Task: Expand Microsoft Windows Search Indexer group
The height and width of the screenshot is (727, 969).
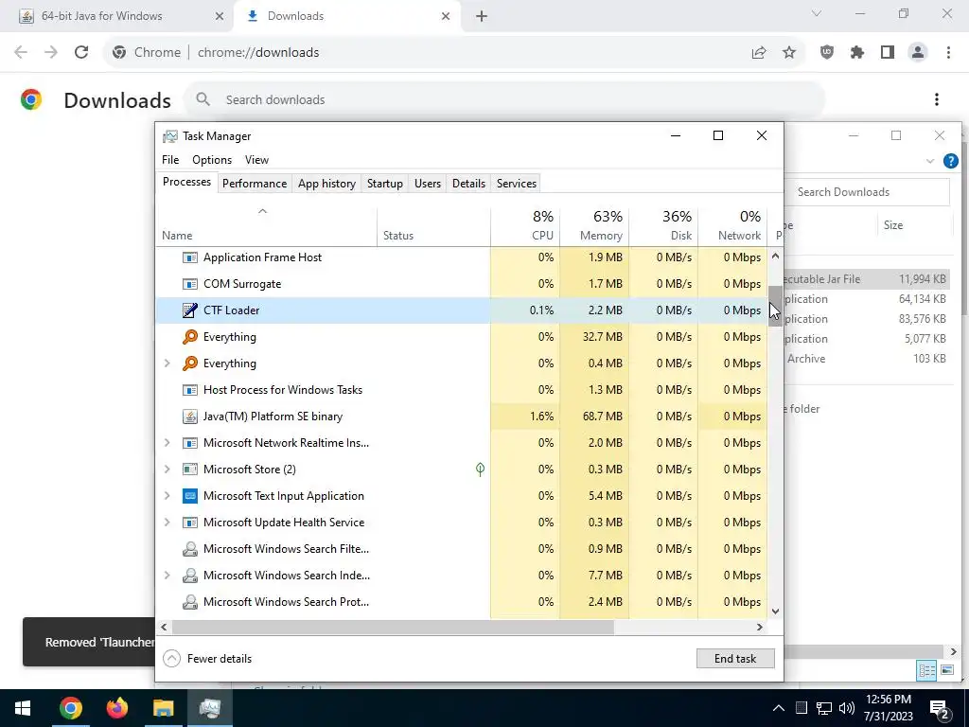Action: coord(167,576)
